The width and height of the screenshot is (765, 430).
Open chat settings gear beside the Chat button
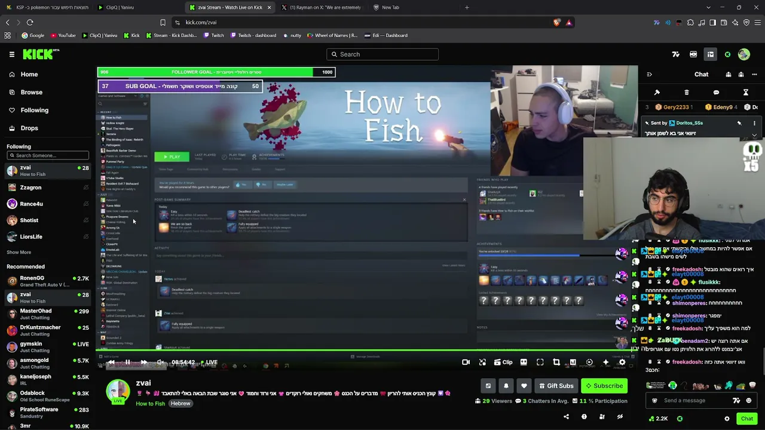pos(727,419)
